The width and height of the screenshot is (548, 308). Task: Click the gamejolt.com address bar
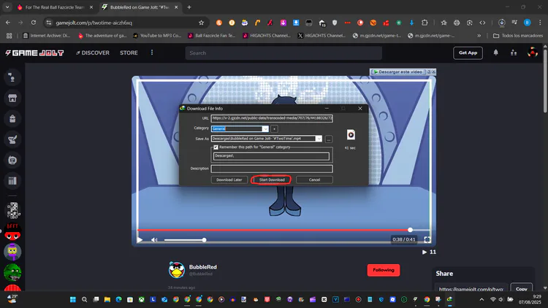coord(124,23)
